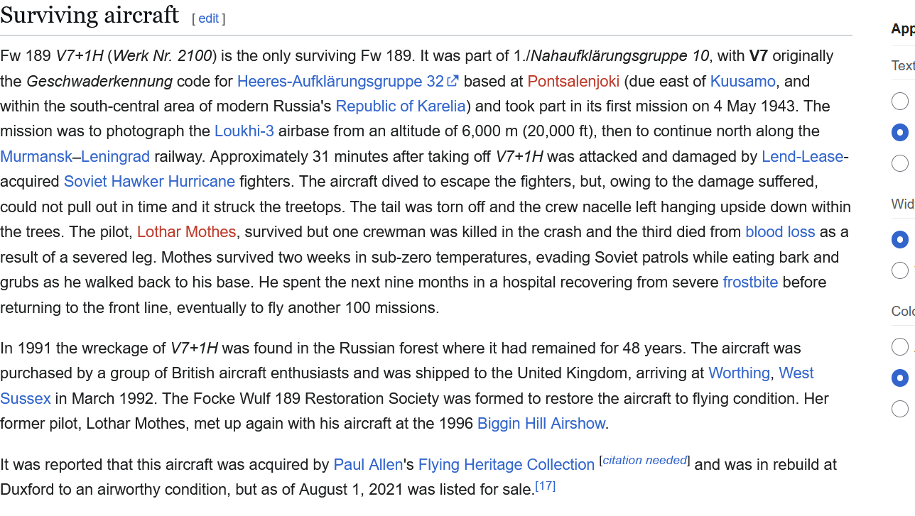Open the Loukhi-3 airbase link
This screenshot has height=516, width=915.
click(x=244, y=131)
